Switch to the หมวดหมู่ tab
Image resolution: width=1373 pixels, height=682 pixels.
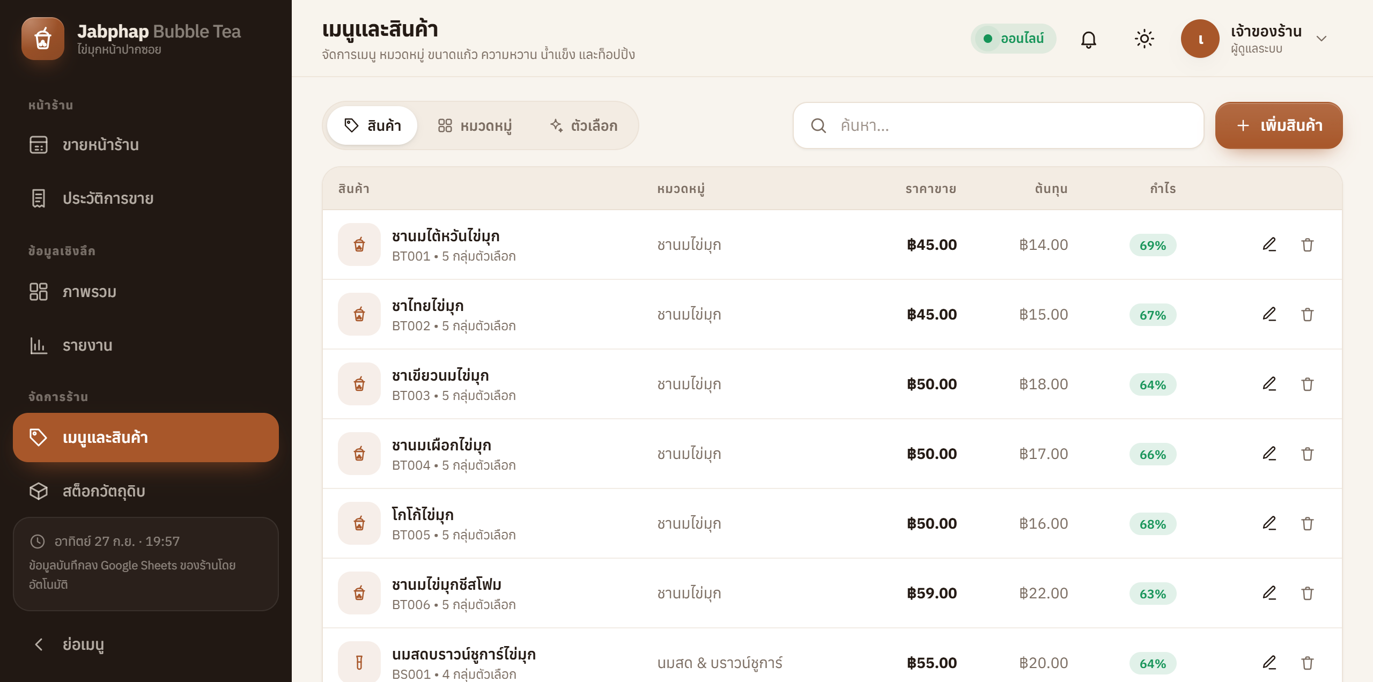[x=475, y=125]
